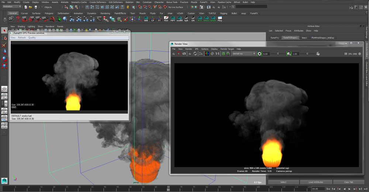Open Render Target menu in Render View
The width and height of the screenshot is (369, 192).
(x=227, y=49)
